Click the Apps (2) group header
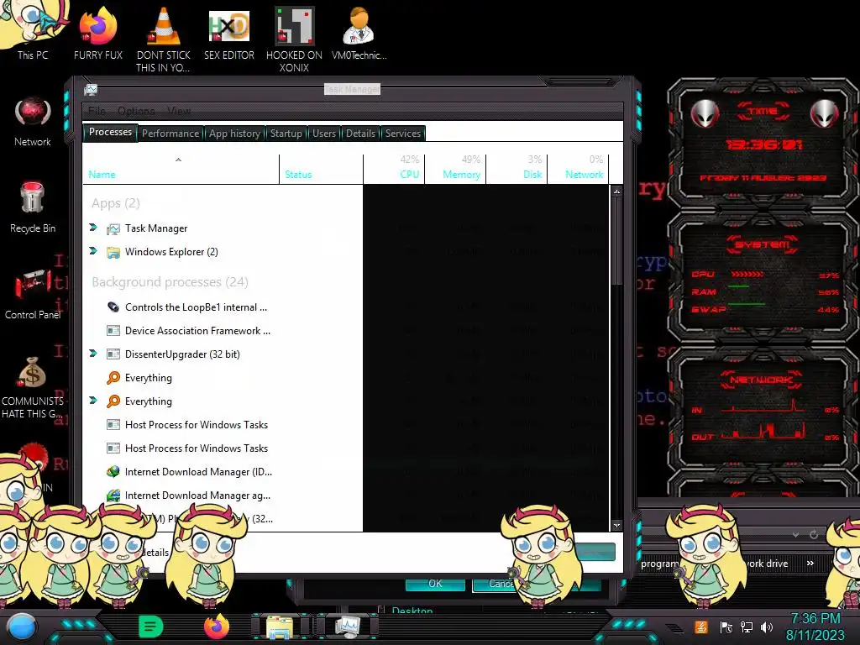Image resolution: width=860 pixels, height=645 pixels. pyautogui.click(x=116, y=203)
